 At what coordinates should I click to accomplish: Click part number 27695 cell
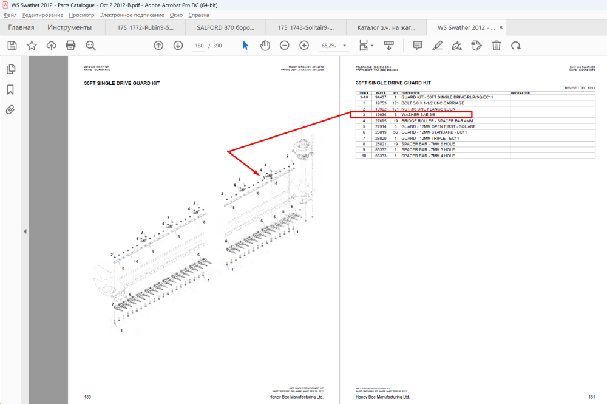(x=381, y=121)
